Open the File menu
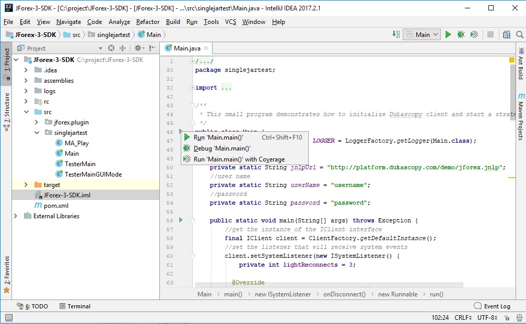526x324 pixels. click(8, 22)
